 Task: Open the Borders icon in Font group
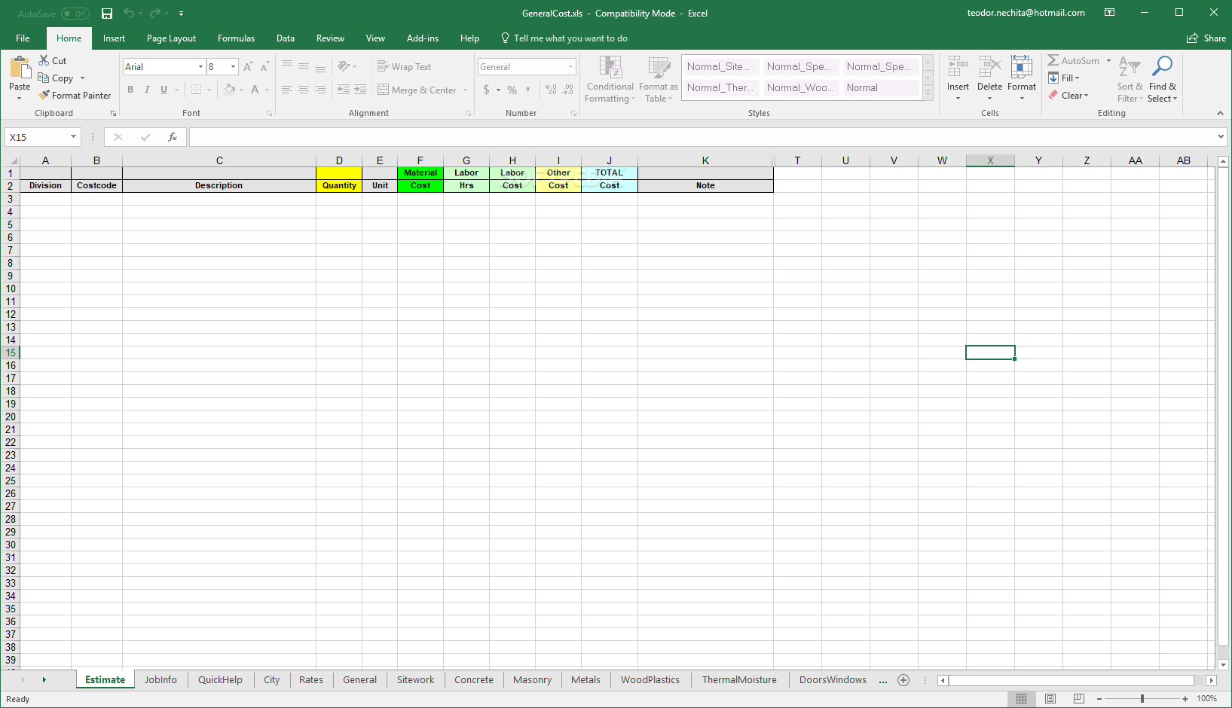tap(196, 90)
